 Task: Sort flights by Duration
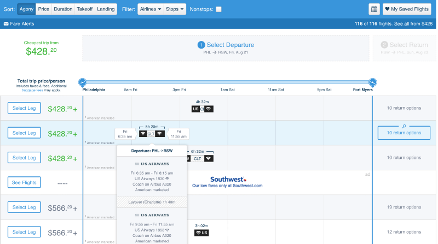(63, 9)
